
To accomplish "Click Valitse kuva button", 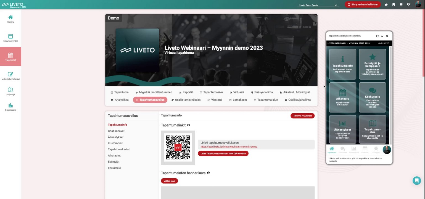I will point(169,181).
